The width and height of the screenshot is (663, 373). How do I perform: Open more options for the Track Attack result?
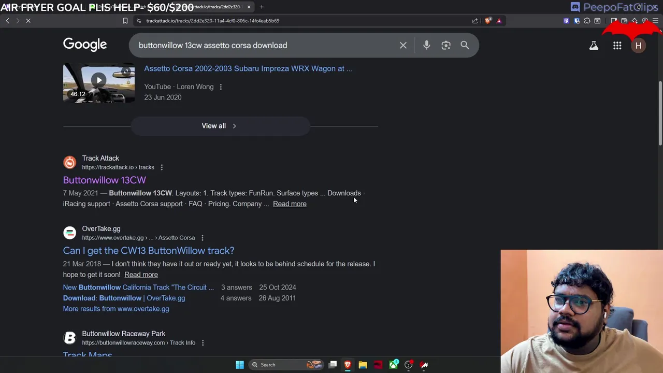coord(162,167)
